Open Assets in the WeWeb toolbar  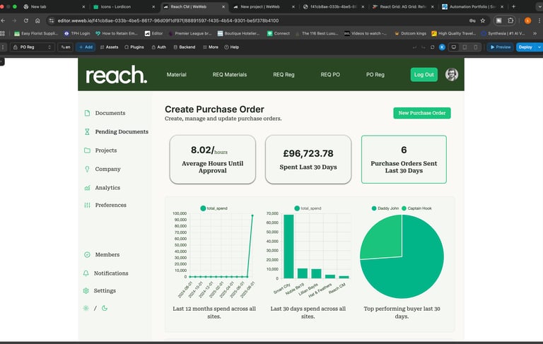pyautogui.click(x=109, y=47)
